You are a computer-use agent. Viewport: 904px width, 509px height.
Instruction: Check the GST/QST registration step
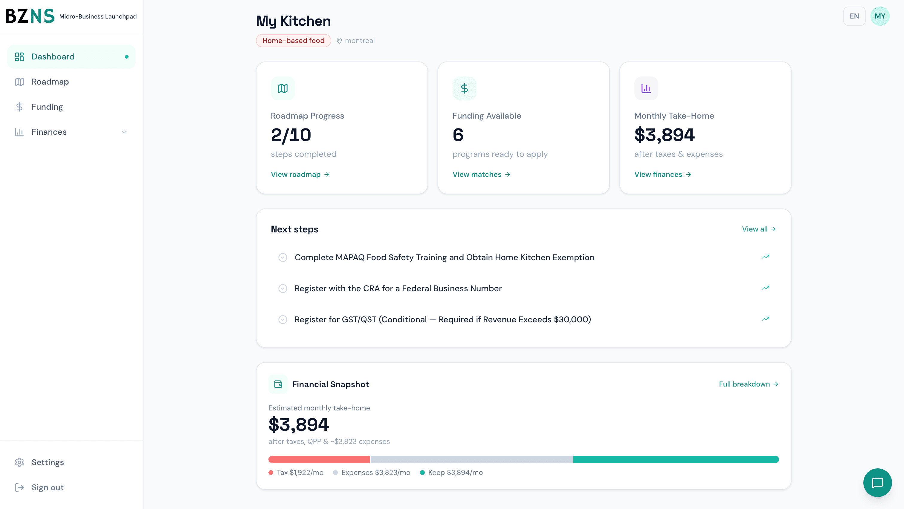point(283,319)
